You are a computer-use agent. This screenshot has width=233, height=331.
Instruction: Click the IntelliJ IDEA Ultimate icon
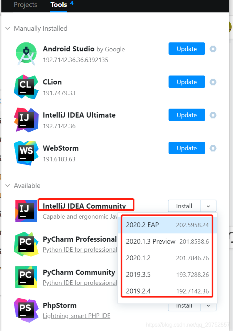(x=26, y=120)
